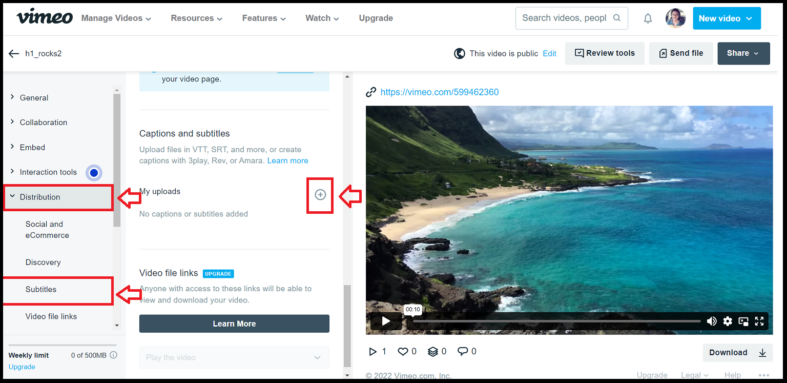Screen dimensions: 787x383
Task: Click the sidebar scroll up arrow
Action: point(117,89)
